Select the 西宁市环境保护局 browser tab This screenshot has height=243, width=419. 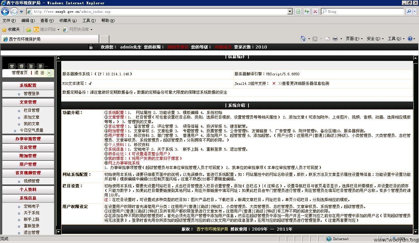tap(50, 39)
